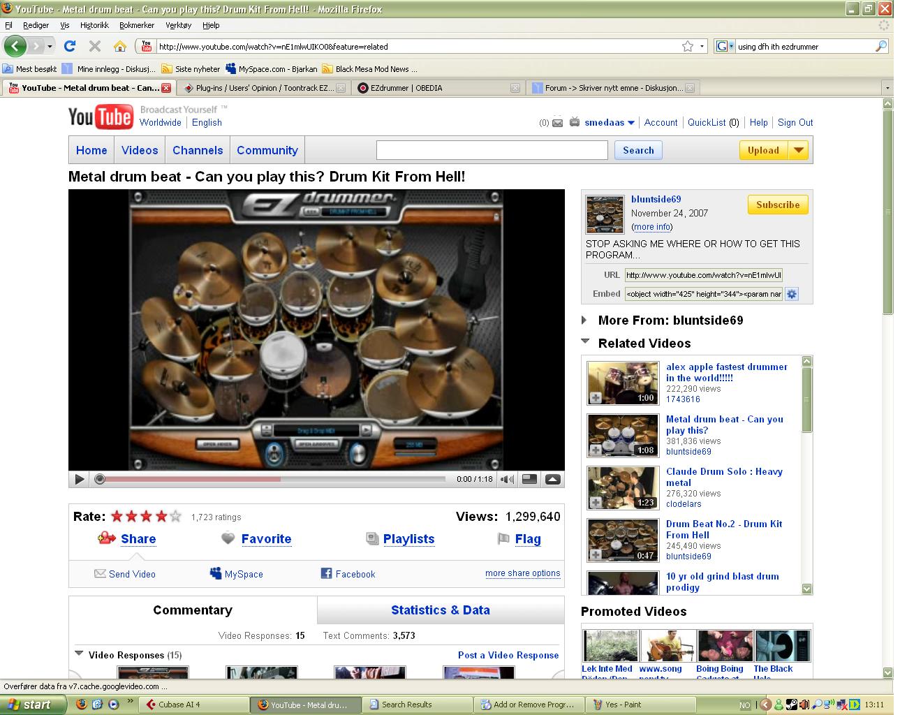Bookmark page with star icon in address bar
Screen dimensions: 900x715
(688, 46)
